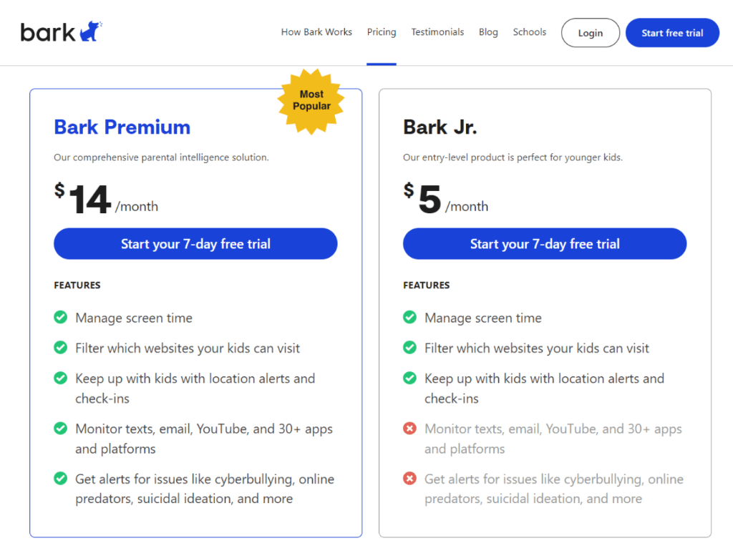Screen dimensions: 733x556
Task: Click the checkmark beside Bark Jr. screen time
Action: 410,318
